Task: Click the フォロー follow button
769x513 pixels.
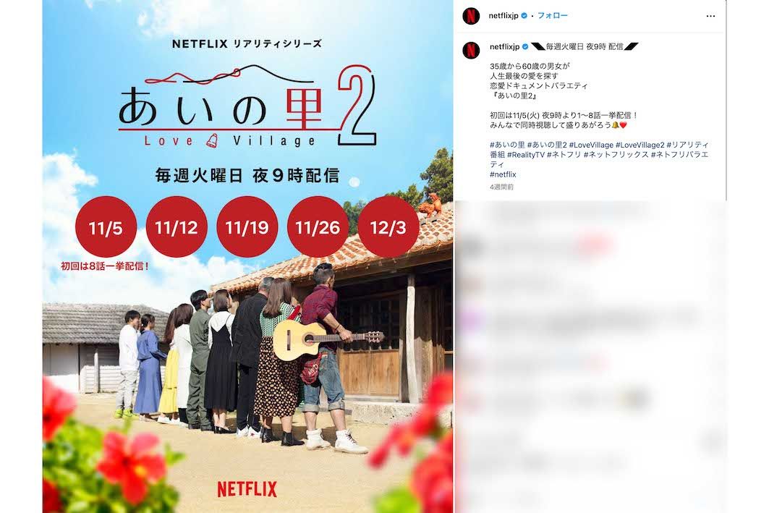Action: point(552,16)
